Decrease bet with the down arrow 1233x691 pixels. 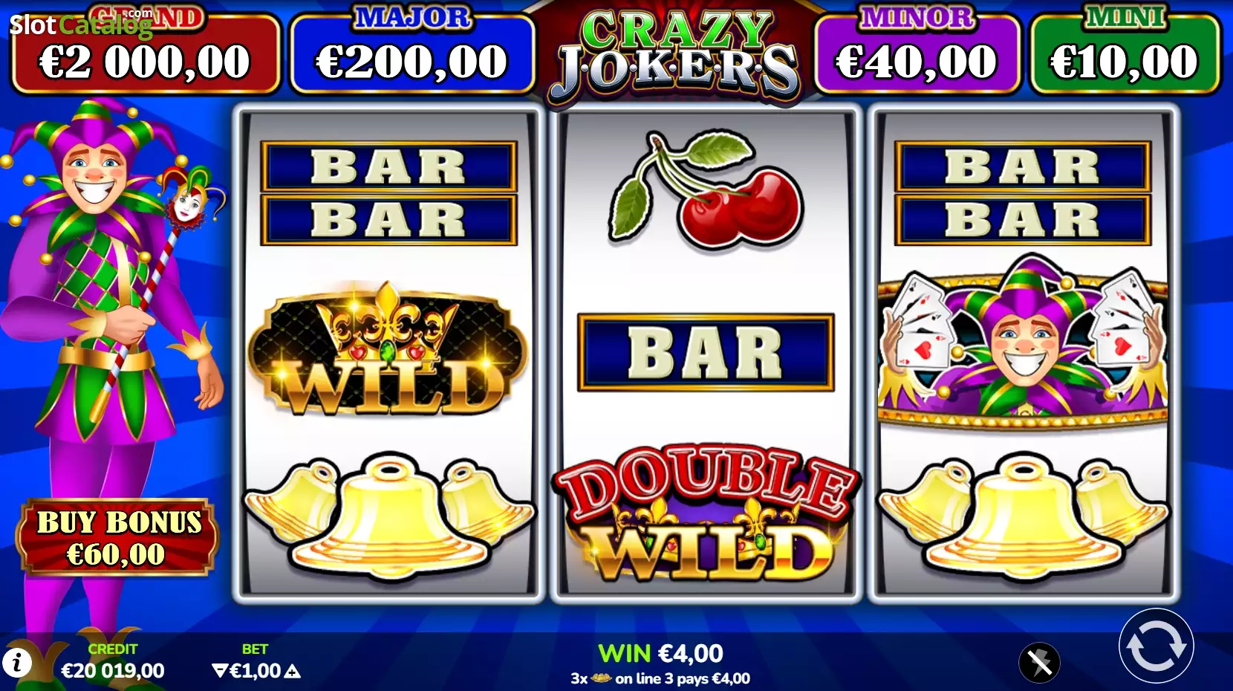pyautogui.click(x=219, y=671)
